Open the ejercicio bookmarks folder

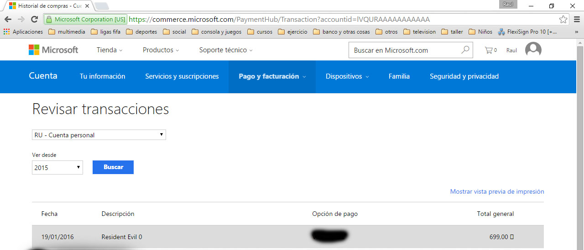point(292,32)
